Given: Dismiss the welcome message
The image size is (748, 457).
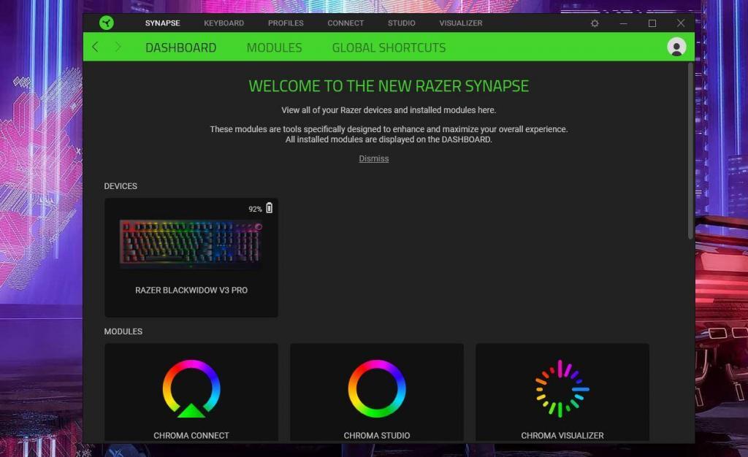Looking at the screenshot, I should (x=373, y=158).
